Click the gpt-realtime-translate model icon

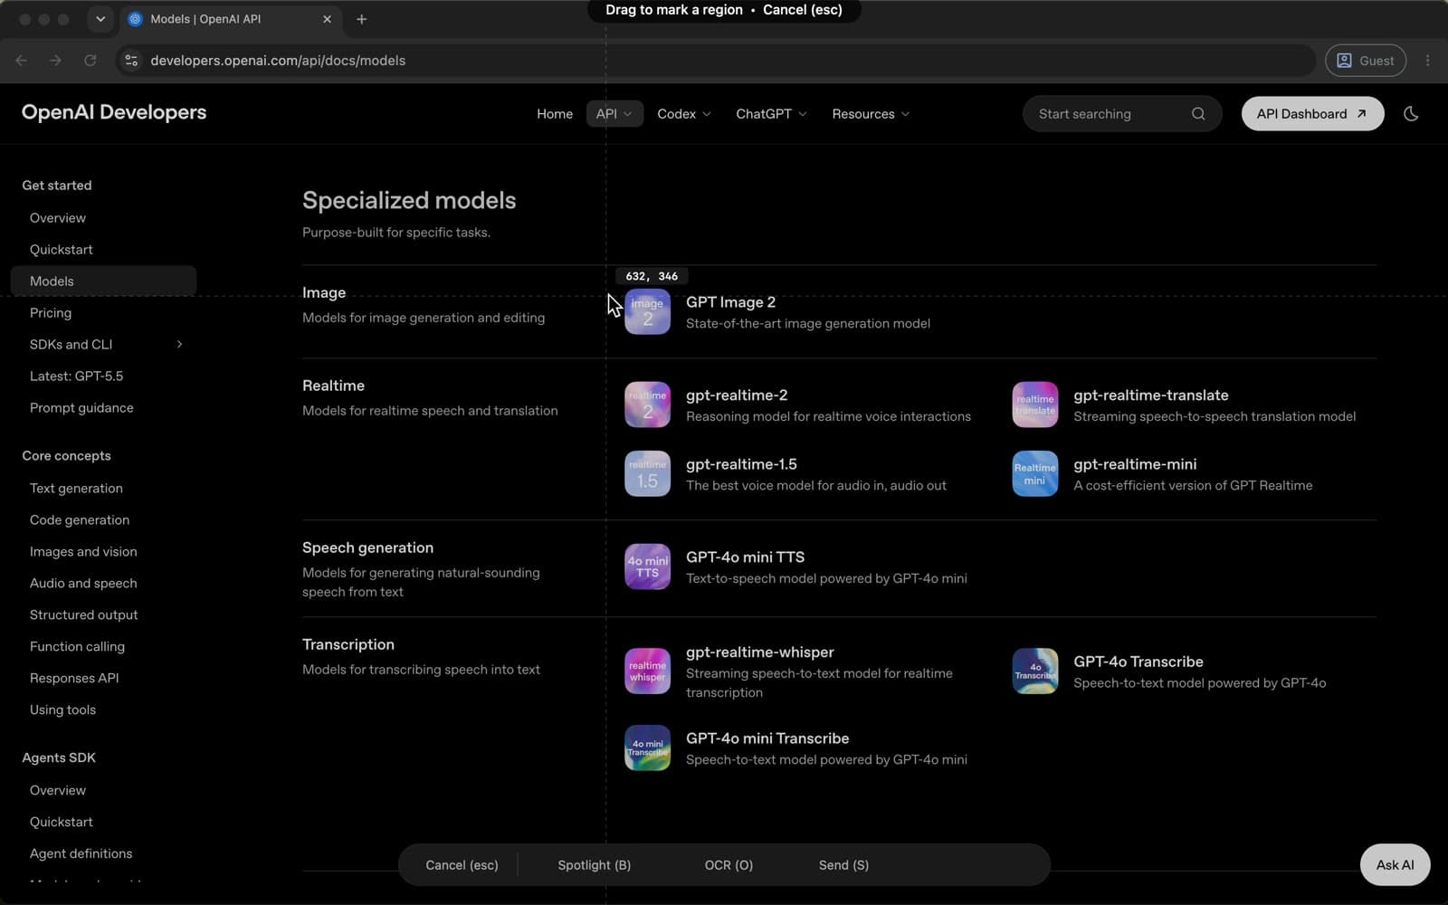click(1034, 405)
